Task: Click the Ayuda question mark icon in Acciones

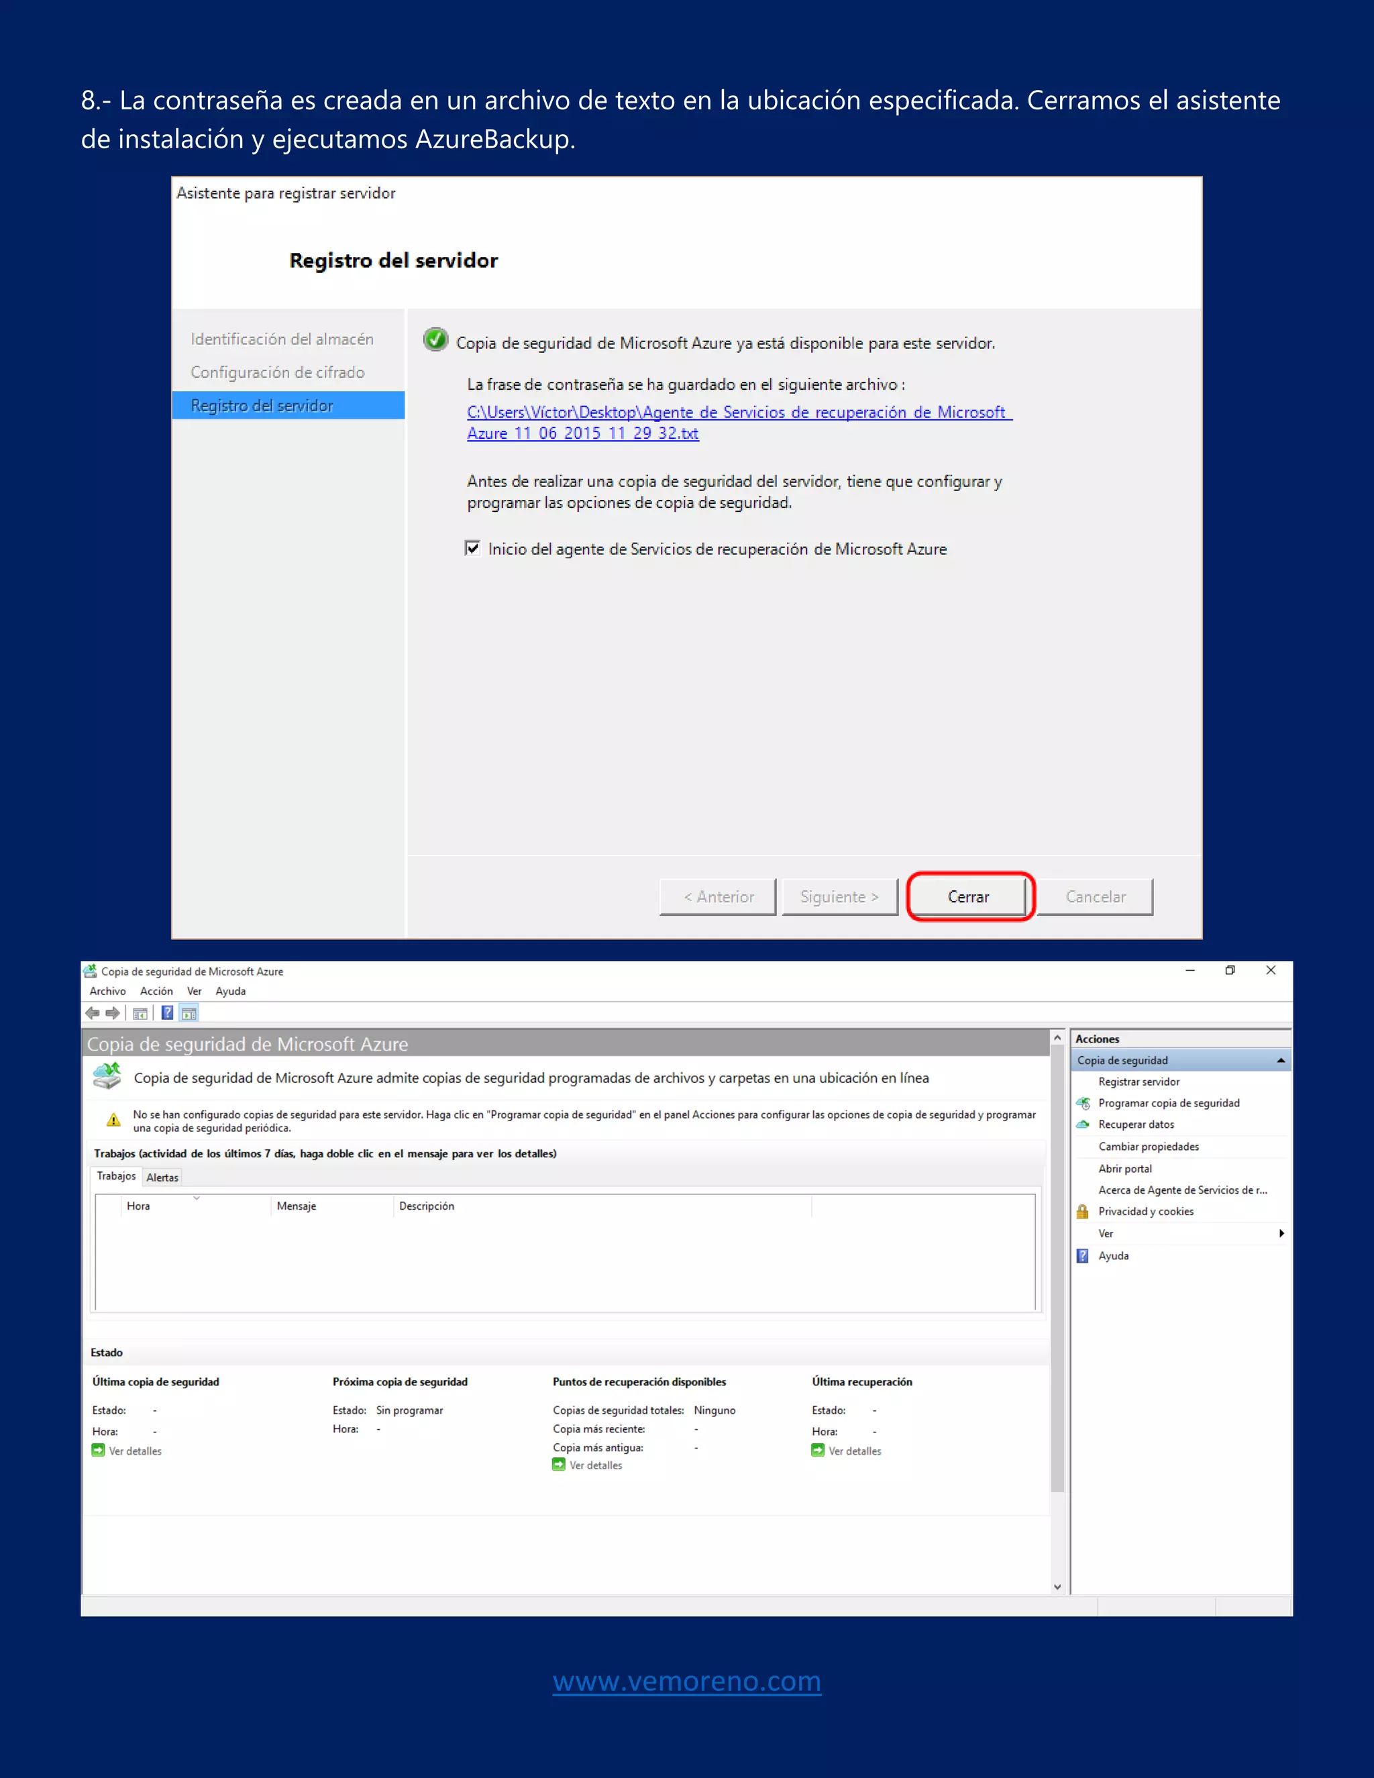Action: [x=1083, y=1255]
